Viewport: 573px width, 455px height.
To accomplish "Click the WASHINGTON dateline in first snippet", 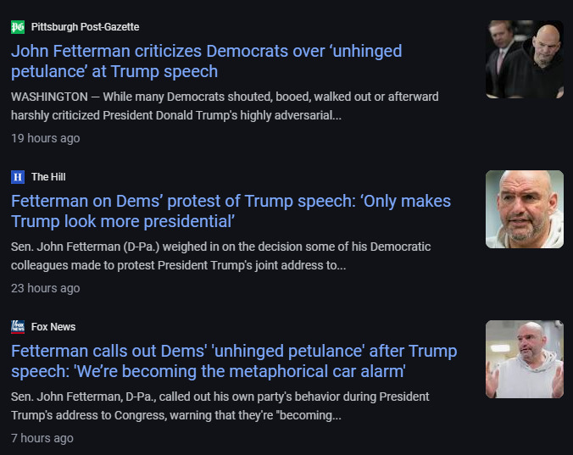I will pos(49,97).
